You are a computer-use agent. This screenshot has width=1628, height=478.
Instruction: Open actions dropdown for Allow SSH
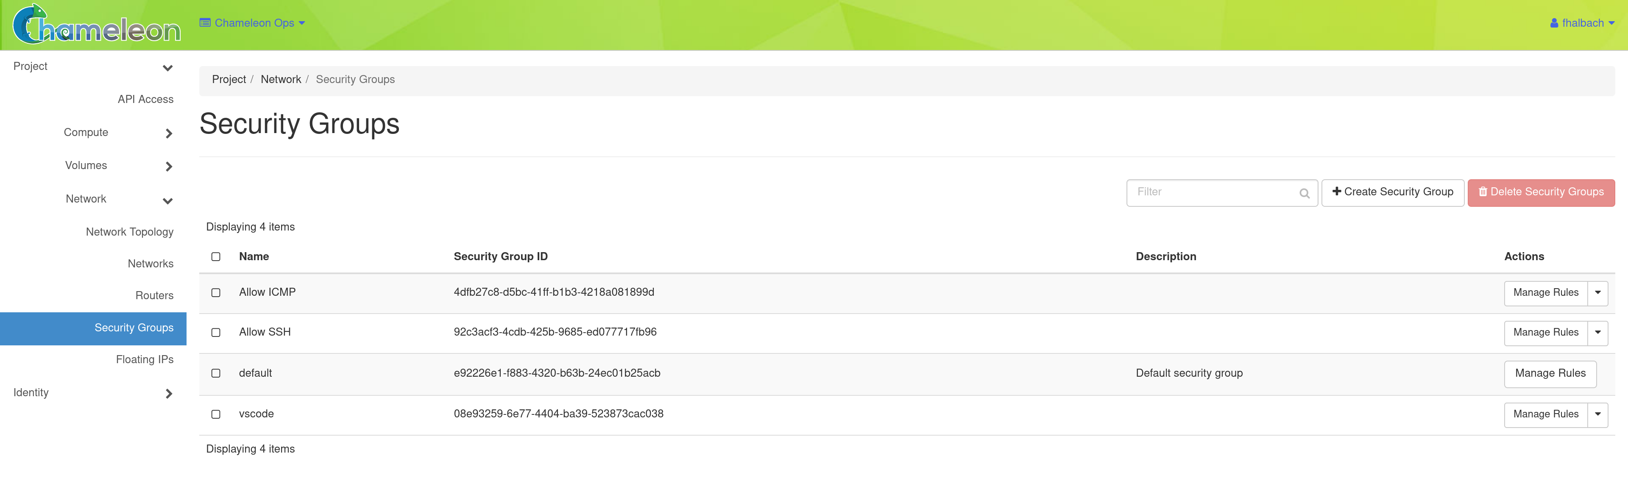tap(1597, 333)
